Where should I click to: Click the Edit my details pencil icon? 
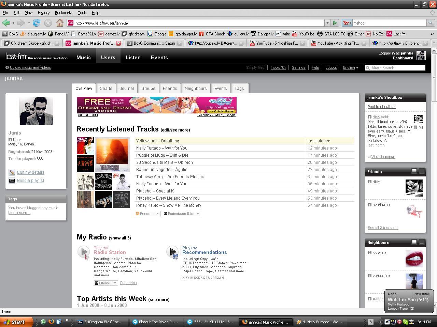12,172
